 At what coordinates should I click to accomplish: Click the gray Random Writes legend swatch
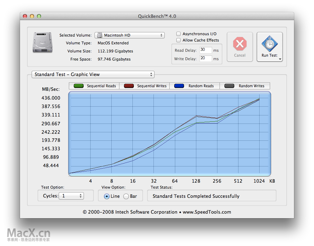click(229, 86)
